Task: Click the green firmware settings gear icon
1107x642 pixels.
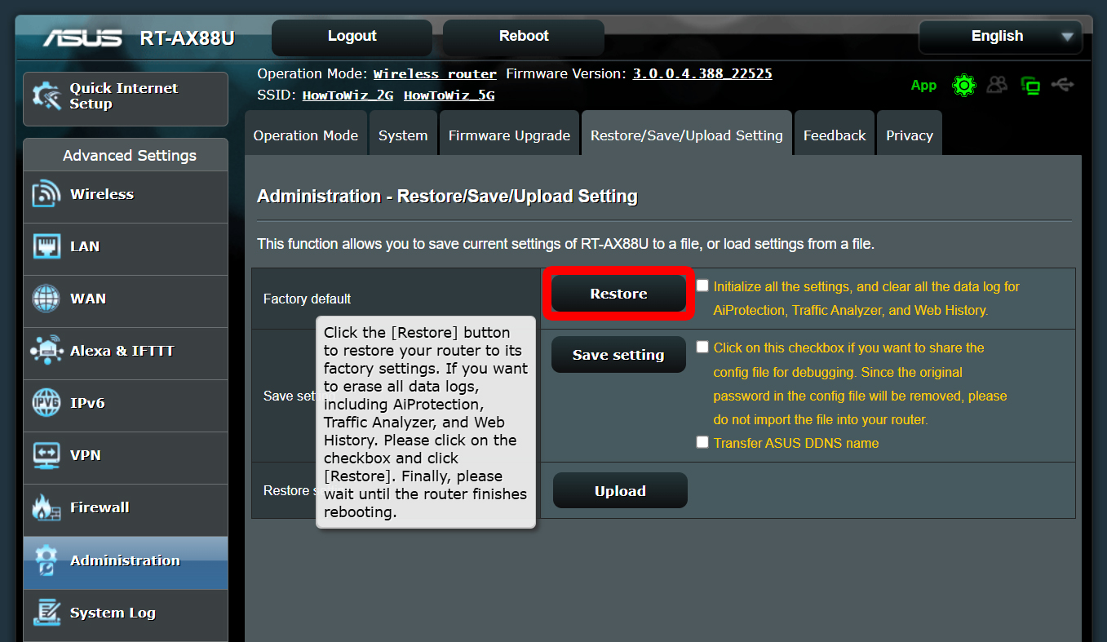Action: pyautogui.click(x=963, y=85)
